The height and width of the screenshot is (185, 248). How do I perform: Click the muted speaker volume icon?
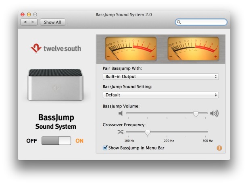tap(121, 113)
